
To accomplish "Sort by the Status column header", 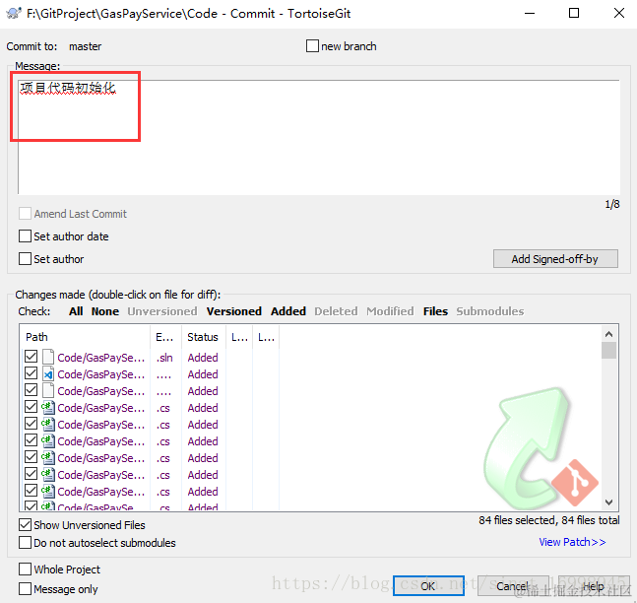I will (x=203, y=337).
